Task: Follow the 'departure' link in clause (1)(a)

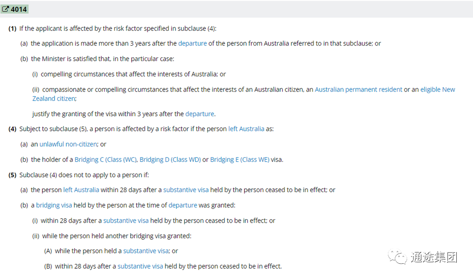Action: [192, 43]
